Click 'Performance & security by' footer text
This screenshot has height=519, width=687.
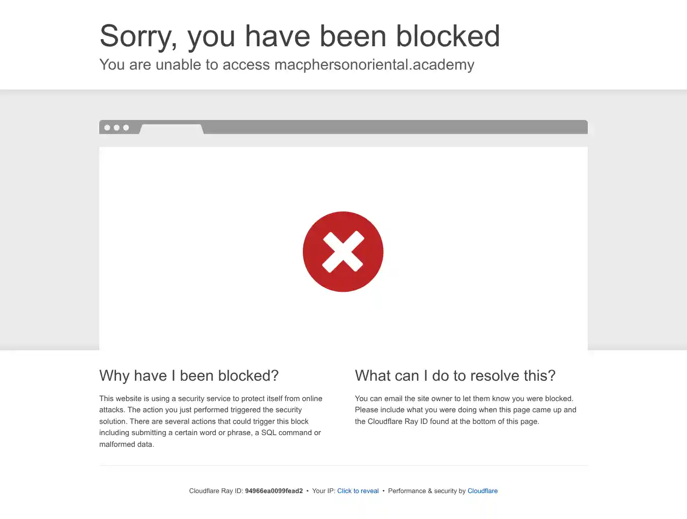pyautogui.click(x=426, y=491)
